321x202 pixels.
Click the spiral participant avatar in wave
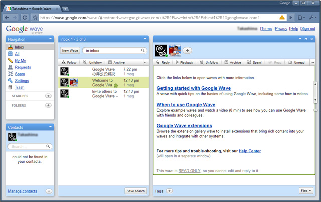click(161, 50)
